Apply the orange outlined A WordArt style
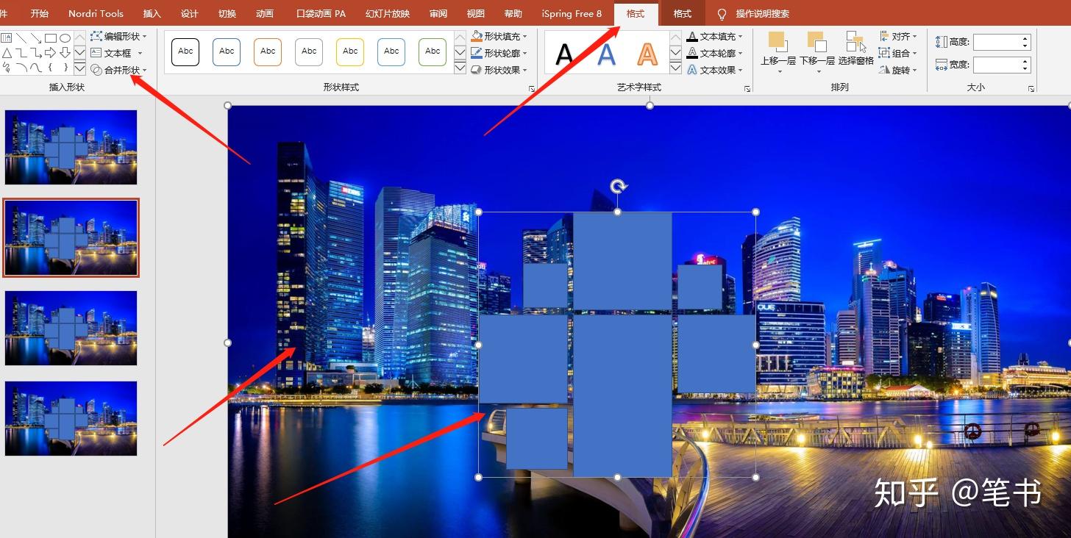 [647, 53]
